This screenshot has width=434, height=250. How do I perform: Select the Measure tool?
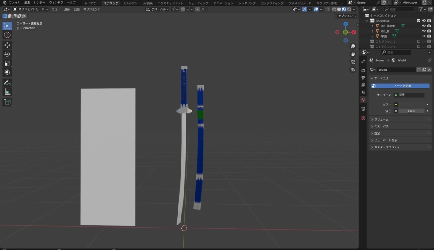[7, 92]
